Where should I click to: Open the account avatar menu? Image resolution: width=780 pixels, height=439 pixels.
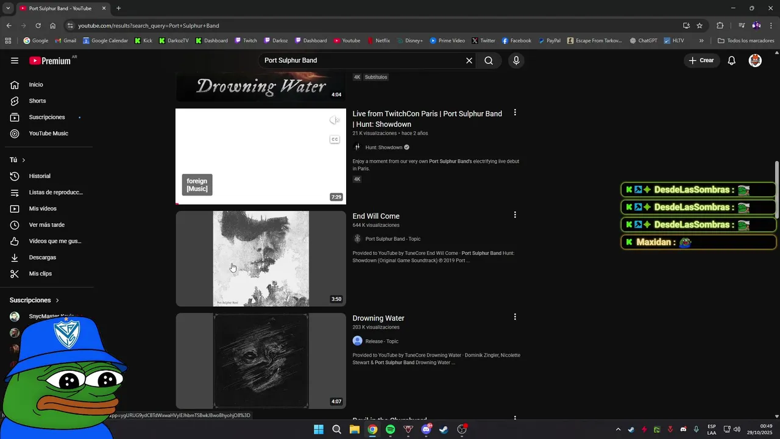tap(755, 60)
